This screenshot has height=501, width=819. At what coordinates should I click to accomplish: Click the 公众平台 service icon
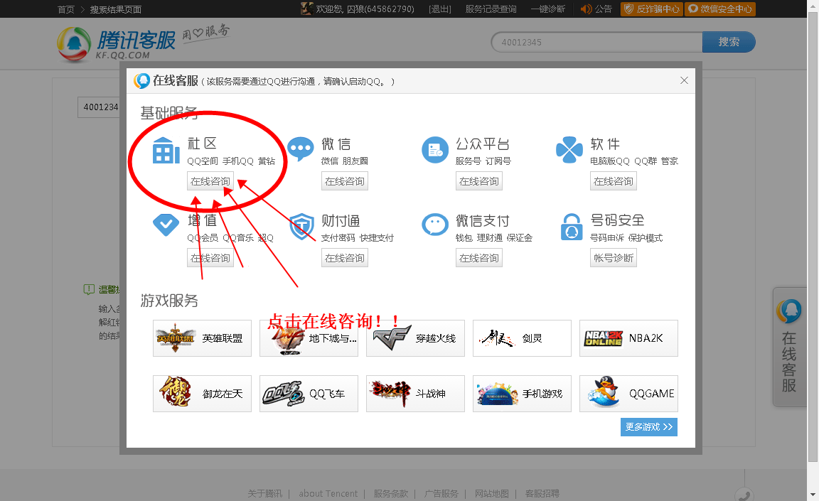pyautogui.click(x=435, y=150)
